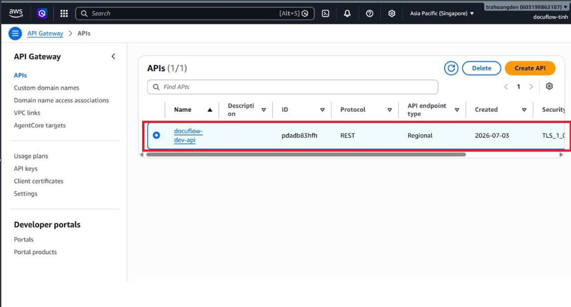The height and width of the screenshot is (307, 571).
Task: Open the trahoangdev account menu
Action: (526, 7)
